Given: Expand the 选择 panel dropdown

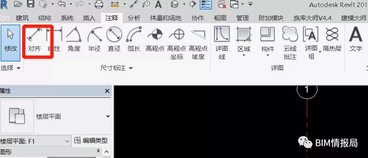Looking at the screenshot, I should pos(19,68).
